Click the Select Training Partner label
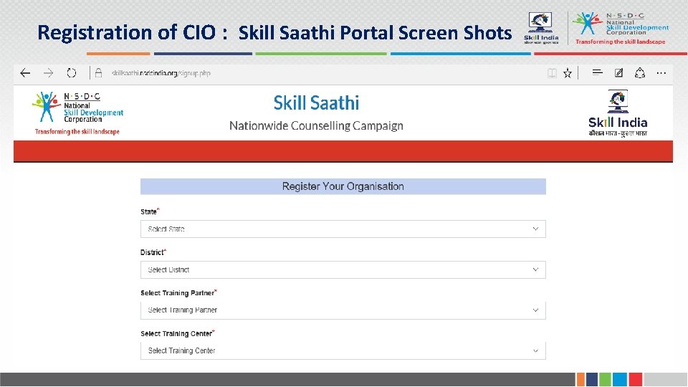 pos(177,293)
